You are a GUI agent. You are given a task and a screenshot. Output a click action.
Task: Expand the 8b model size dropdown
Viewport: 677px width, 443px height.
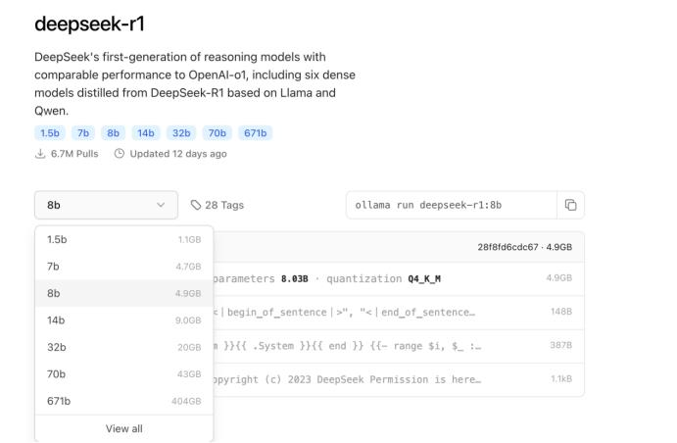click(x=106, y=205)
